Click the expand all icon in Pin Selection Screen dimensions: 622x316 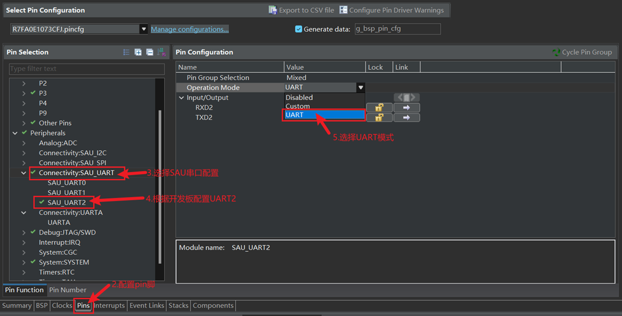(138, 52)
